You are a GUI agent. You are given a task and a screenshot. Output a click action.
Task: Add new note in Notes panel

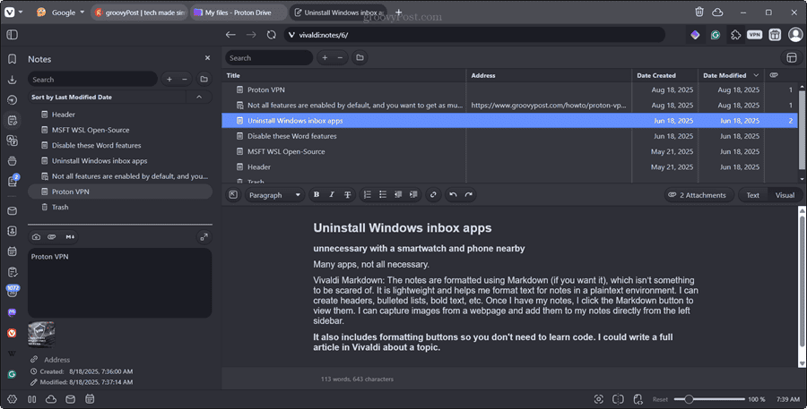click(x=169, y=79)
